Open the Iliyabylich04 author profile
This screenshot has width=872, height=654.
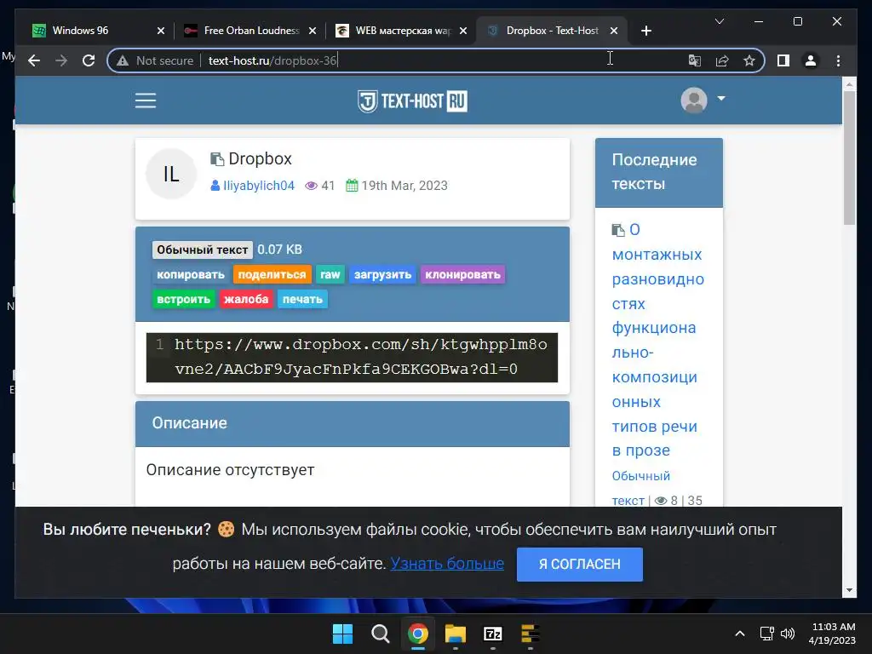pyautogui.click(x=259, y=186)
